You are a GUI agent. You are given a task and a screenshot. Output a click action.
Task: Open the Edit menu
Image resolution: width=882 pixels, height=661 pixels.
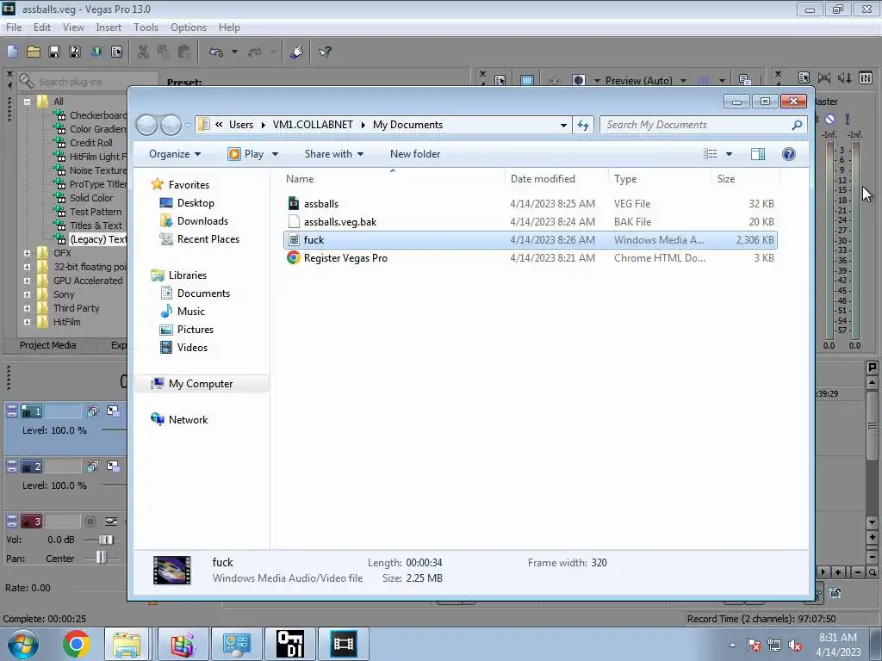41,27
